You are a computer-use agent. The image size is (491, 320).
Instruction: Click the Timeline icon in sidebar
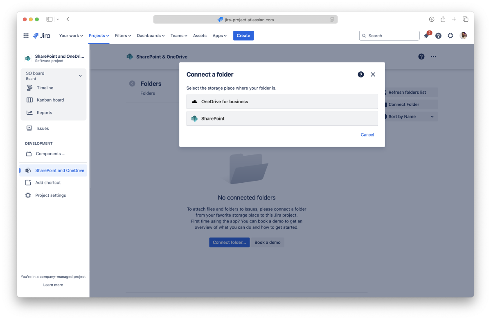click(x=29, y=88)
